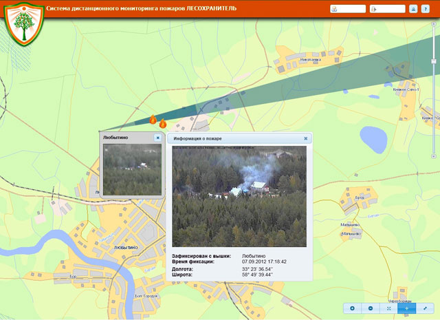Screen dimensions: 440x320
Task: Click the latitude value 58° 49' 39.44''
Action: 257,275
